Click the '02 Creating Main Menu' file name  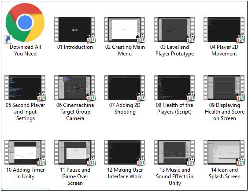[x=125, y=50]
